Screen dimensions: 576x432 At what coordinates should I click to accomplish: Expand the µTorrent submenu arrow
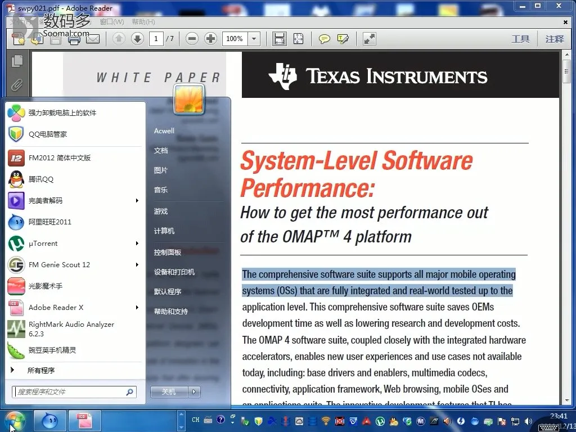pos(137,243)
